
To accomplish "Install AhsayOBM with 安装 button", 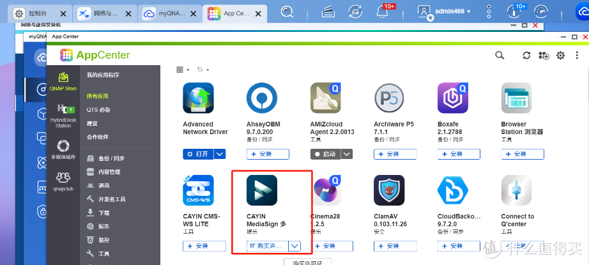I will (268, 154).
